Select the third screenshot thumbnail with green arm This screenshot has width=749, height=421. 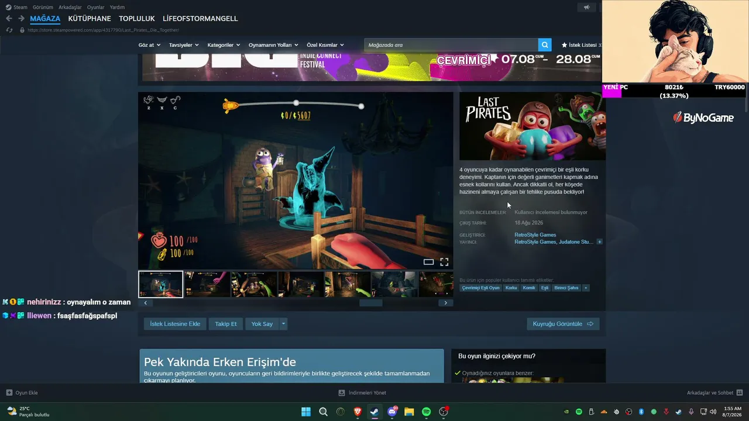pyautogui.click(x=254, y=284)
